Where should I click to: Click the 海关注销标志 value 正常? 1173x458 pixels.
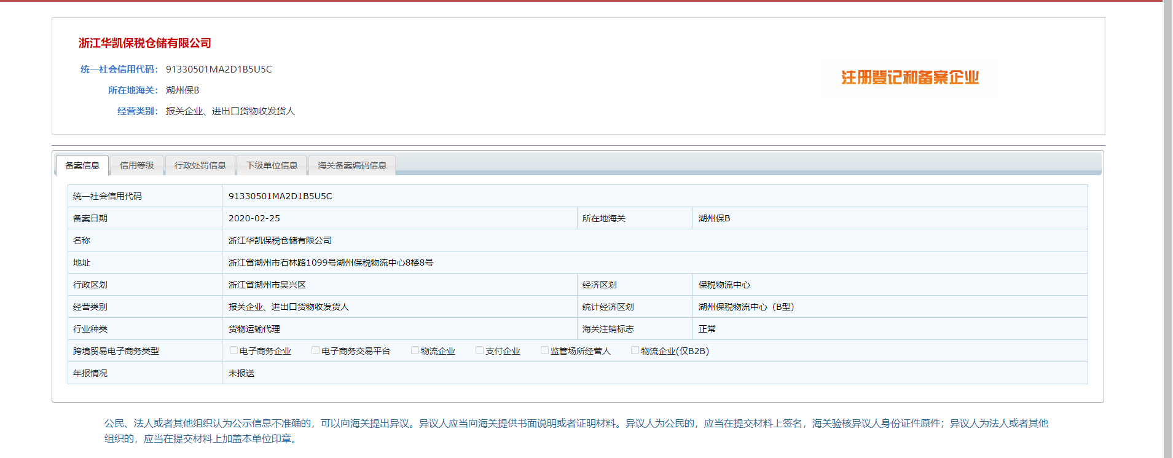[707, 329]
